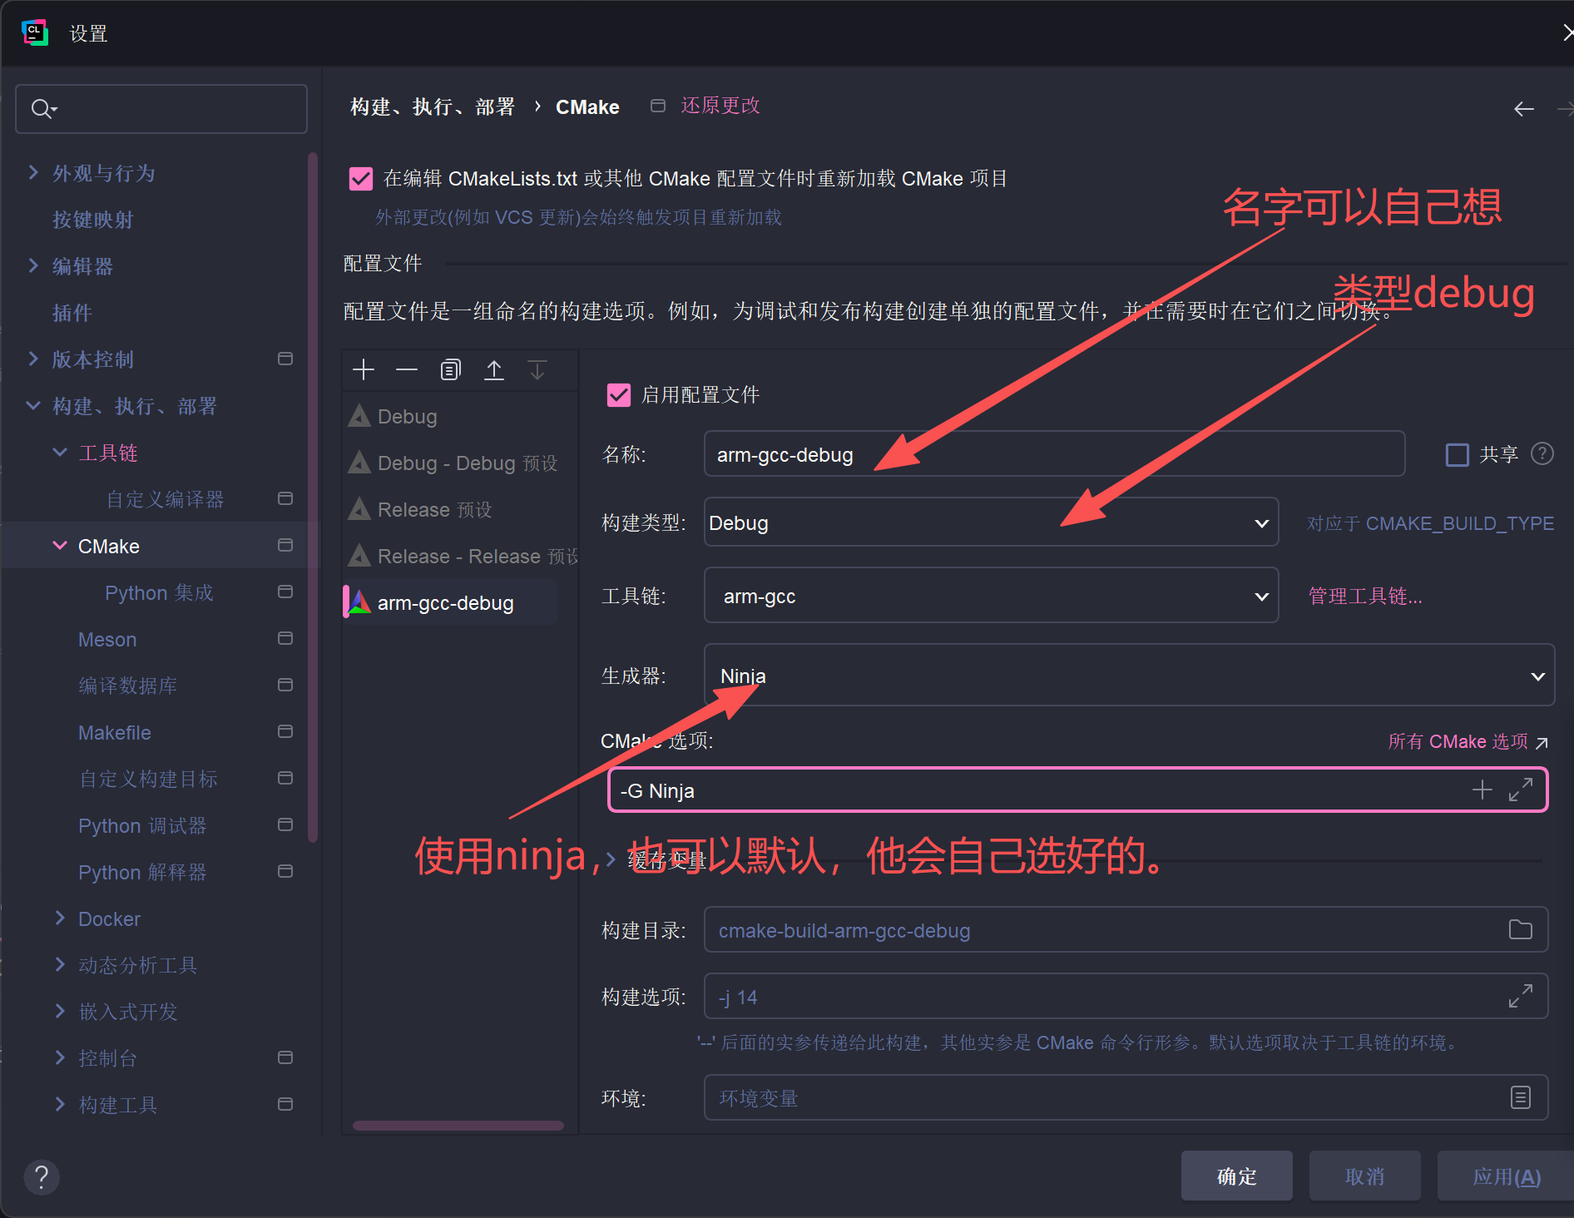
Task: Click project-level icon beside 控制台
Action: click(x=285, y=1057)
